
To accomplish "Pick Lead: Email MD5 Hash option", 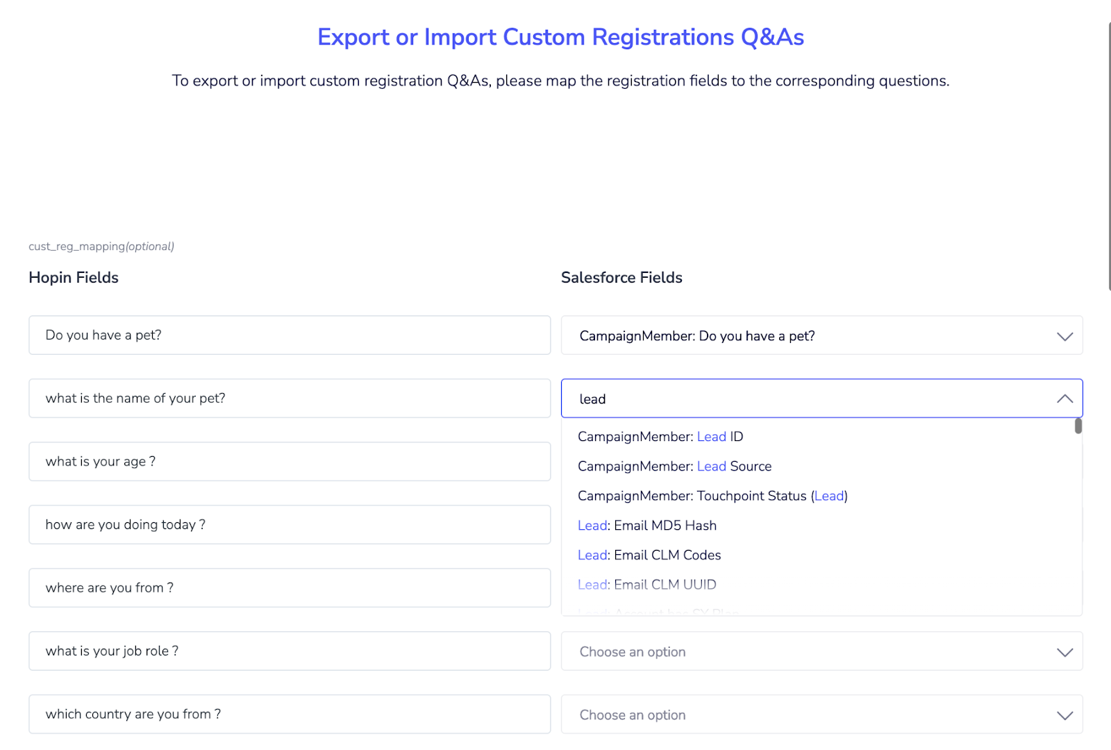I will click(647, 526).
